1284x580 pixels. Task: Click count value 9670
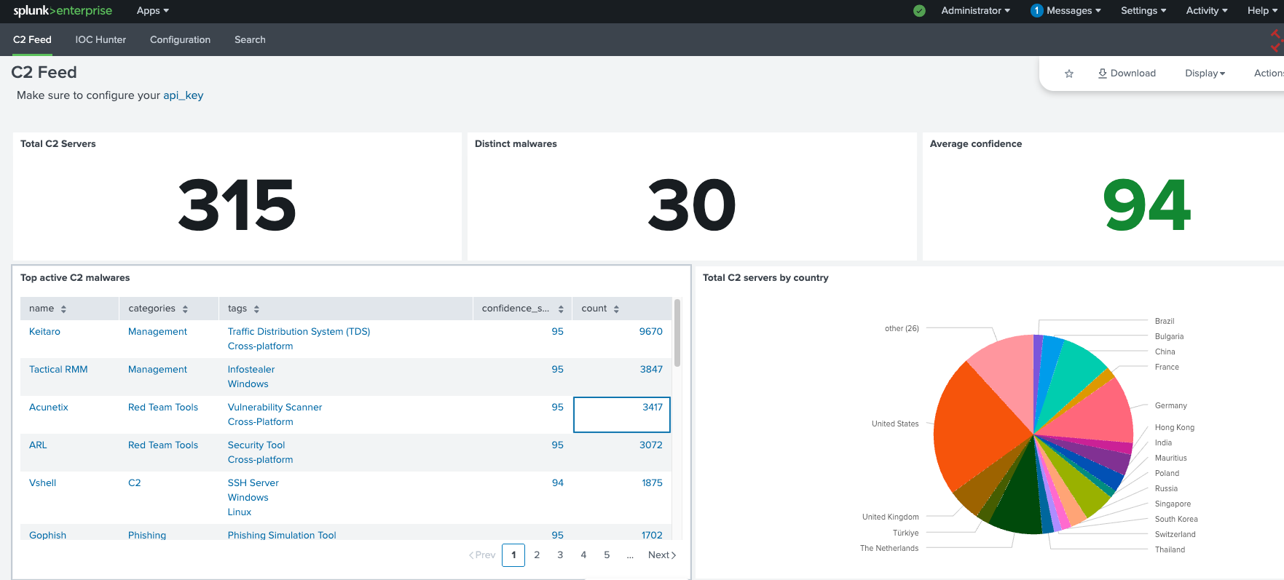click(x=651, y=331)
